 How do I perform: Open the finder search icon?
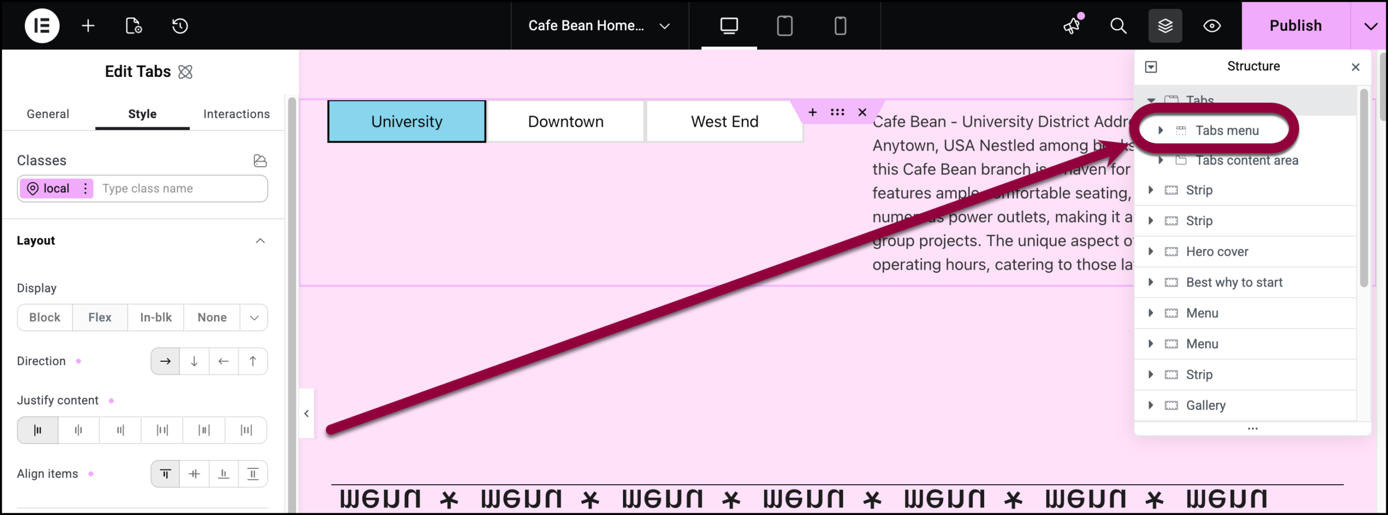[1118, 25]
